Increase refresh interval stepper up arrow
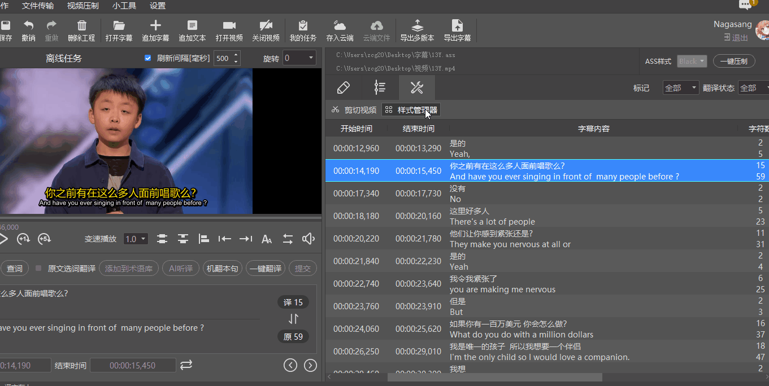 236,55
